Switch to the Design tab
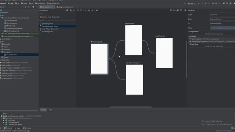Viewport: 235px width, 132px height. [x=43, y=110]
